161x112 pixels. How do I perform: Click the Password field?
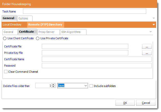point(97,66)
